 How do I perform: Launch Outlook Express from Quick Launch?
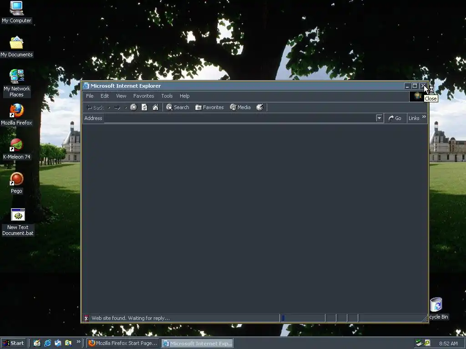(58, 343)
